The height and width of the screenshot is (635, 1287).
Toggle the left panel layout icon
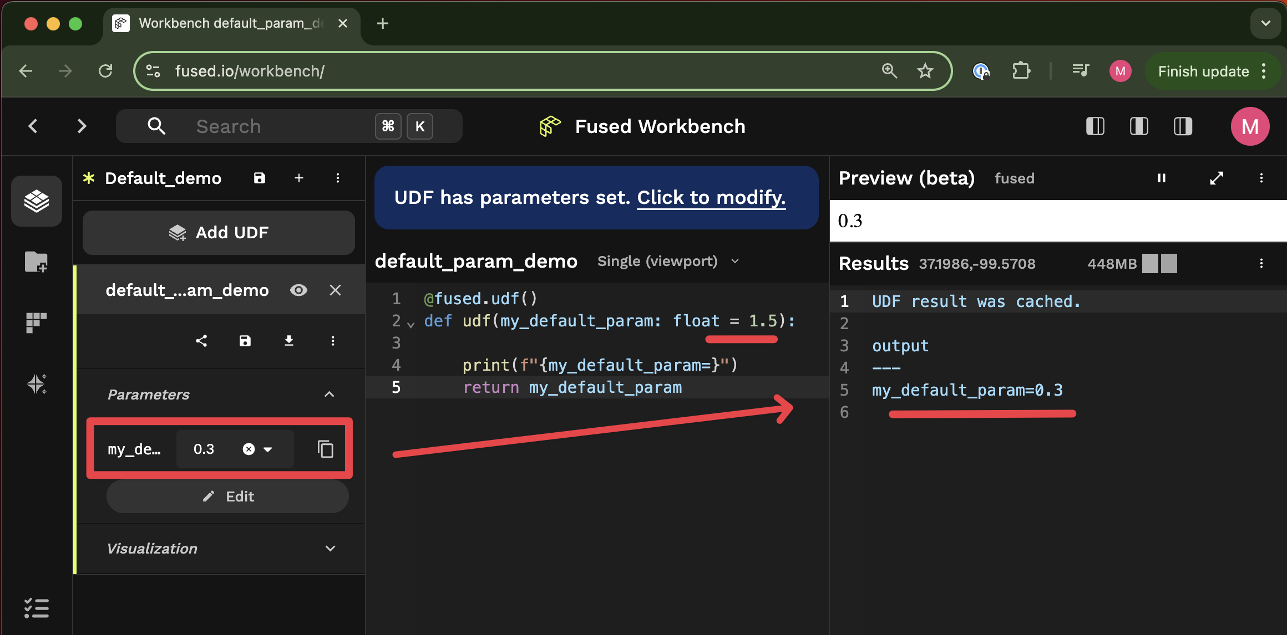1095,126
